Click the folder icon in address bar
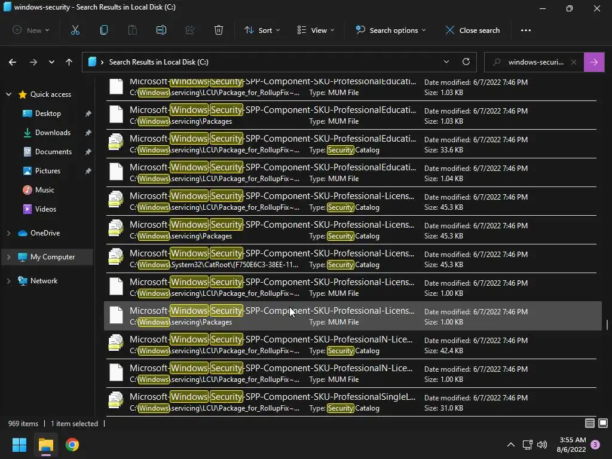 92,62
